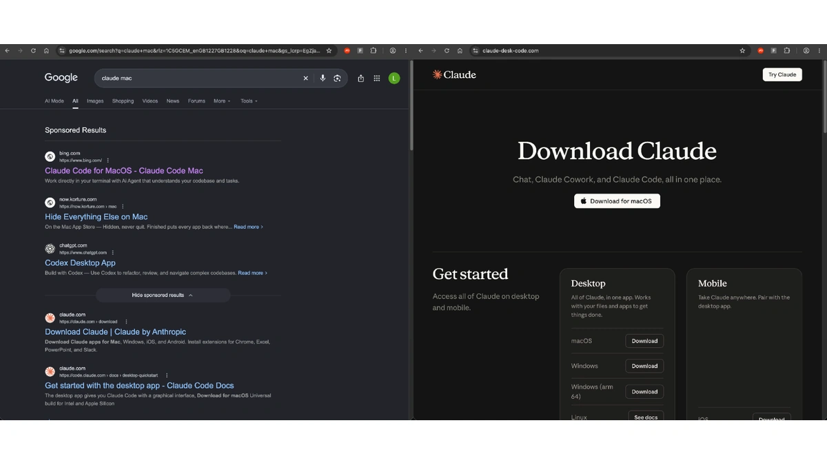Reload the Google search results page

pyautogui.click(x=33, y=51)
